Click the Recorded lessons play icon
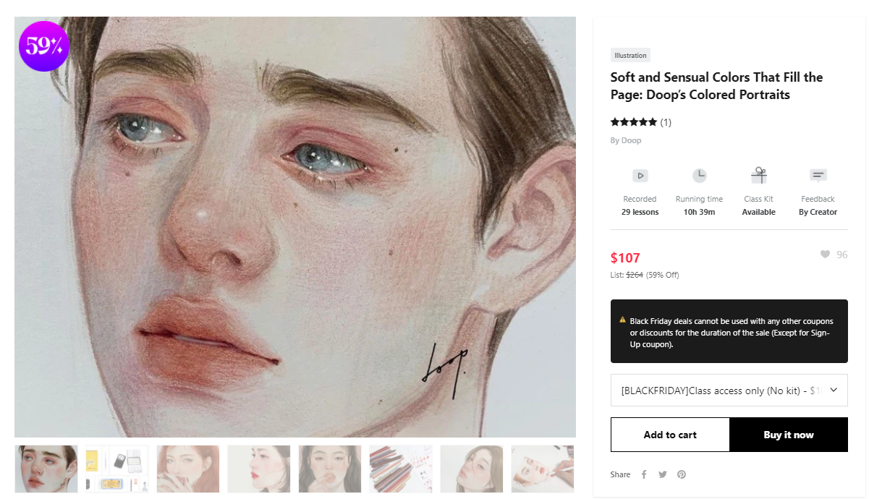Image resolution: width=869 pixels, height=499 pixels. [x=640, y=176]
